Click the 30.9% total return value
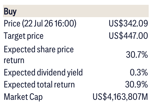Viewport: 152px width, 110px height. click(x=136, y=84)
